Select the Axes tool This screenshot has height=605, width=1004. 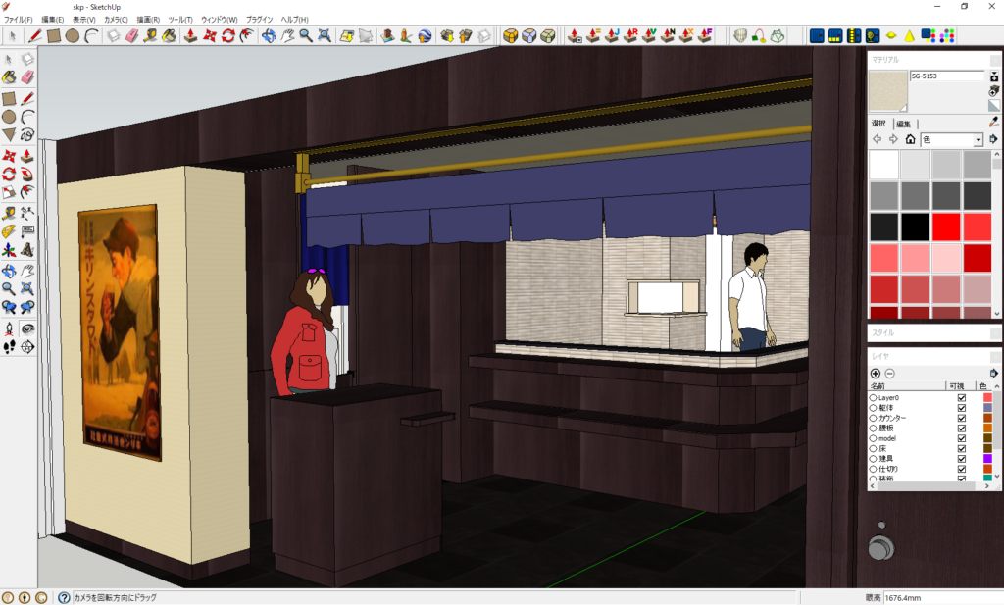9,250
